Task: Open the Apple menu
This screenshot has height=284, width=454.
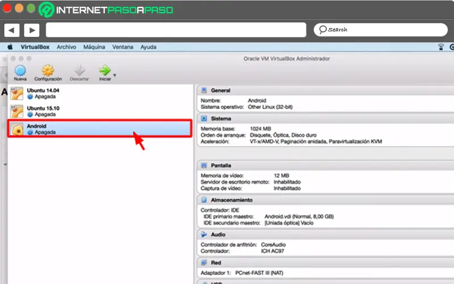Action: [x=10, y=47]
